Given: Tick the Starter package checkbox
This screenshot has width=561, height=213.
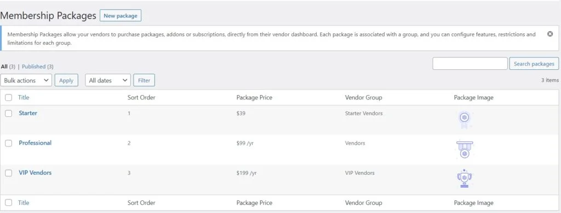Looking at the screenshot, I should (x=9, y=114).
